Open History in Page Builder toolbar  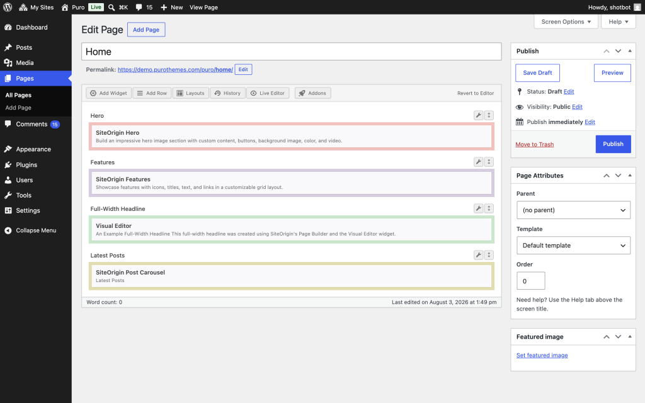(x=227, y=93)
